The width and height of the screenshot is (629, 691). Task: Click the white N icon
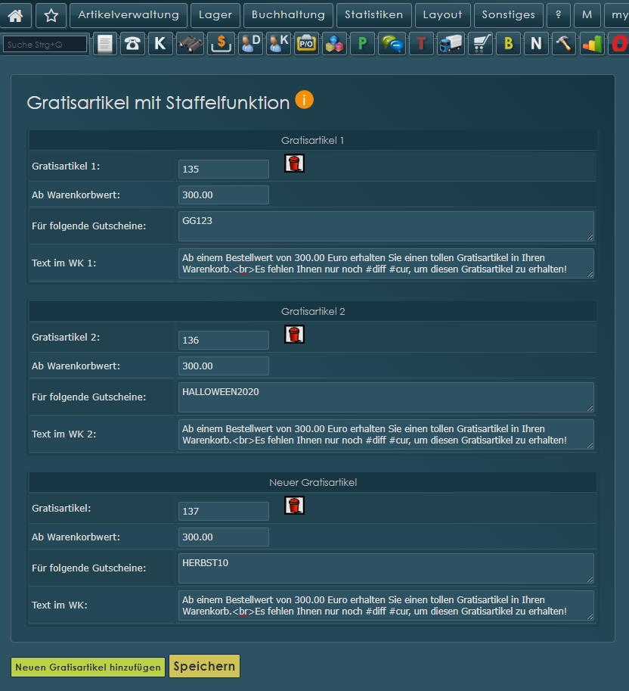pos(536,44)
